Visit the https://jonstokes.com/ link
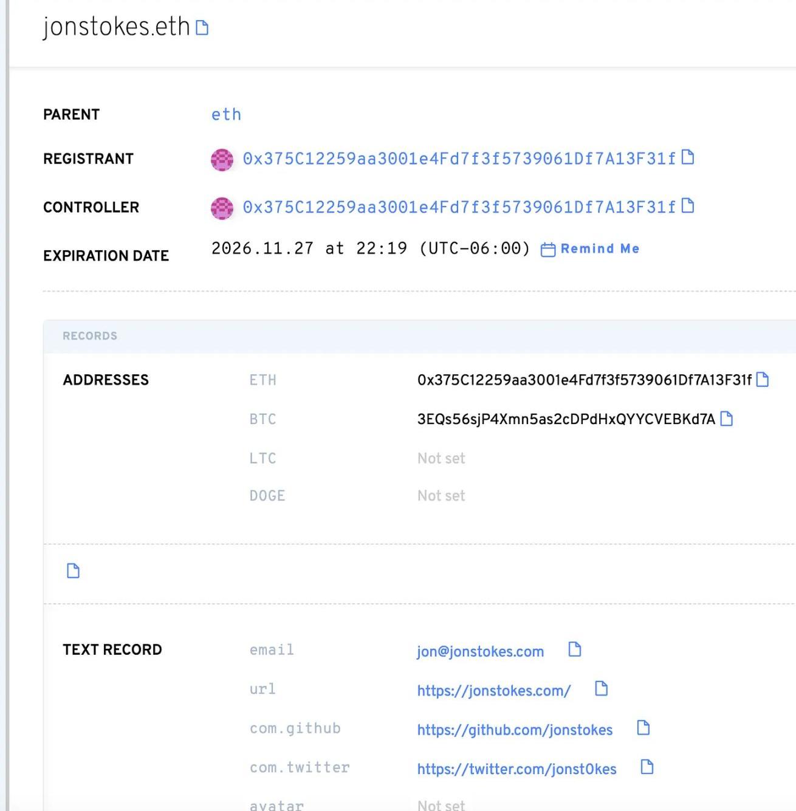Image resolution: width=796 pixels, height=811 pixels. pyautogui.click(x=493, y=691)
